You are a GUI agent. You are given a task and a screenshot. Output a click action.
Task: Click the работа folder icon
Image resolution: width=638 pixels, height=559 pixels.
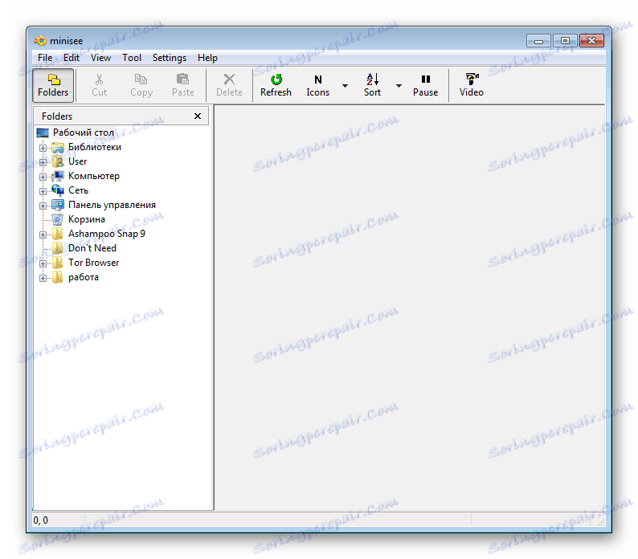click(x=58, y=277)
